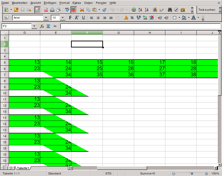Screen dimensions: 222x176
Task: Select the Tabelle1 sheet tab
Action: 23,168
